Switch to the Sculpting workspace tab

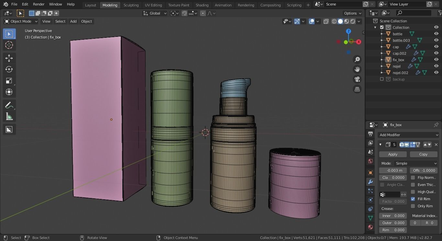click(x=131, y=5)
